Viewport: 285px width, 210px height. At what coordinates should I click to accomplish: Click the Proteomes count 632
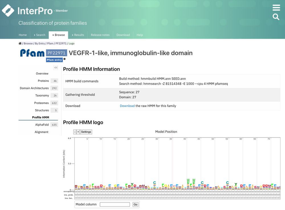point(54,103)
